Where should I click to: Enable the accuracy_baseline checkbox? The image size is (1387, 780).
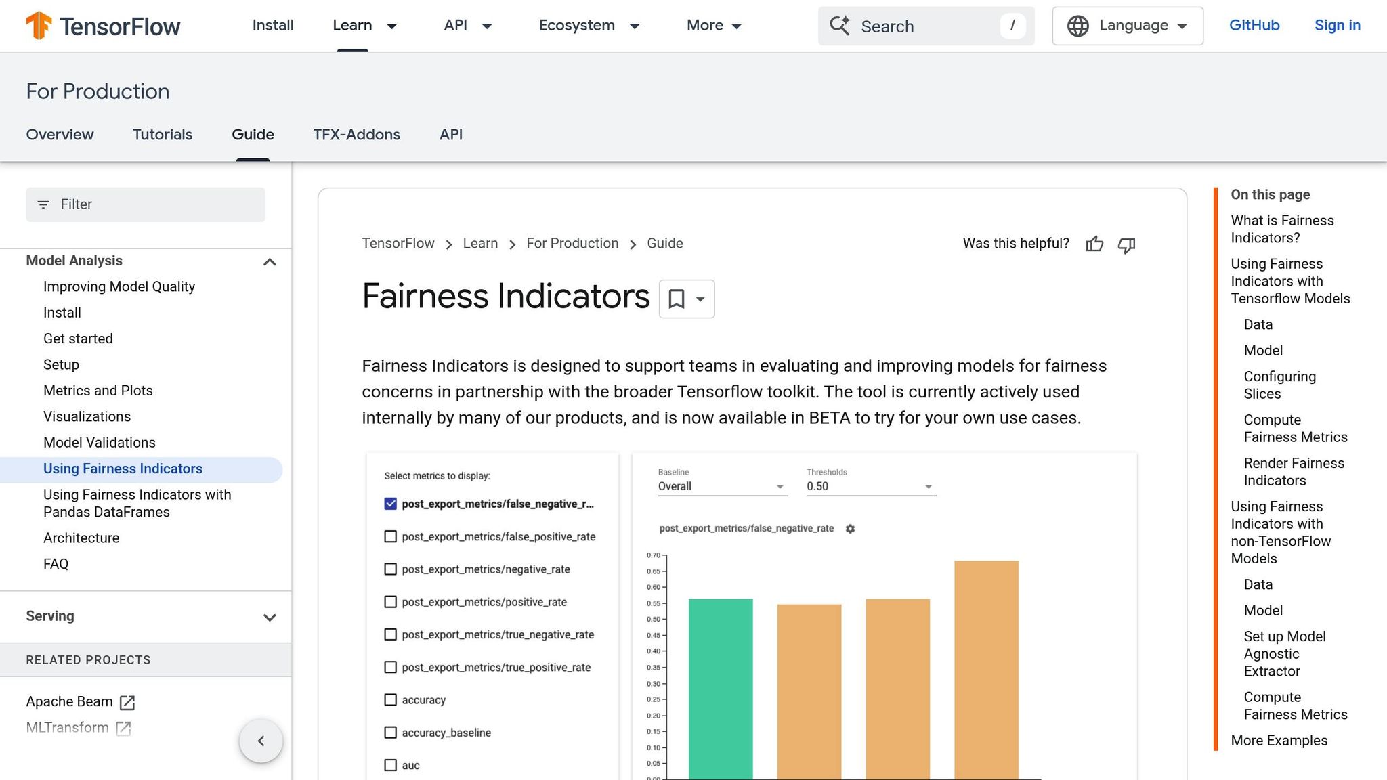coord(390,733)
